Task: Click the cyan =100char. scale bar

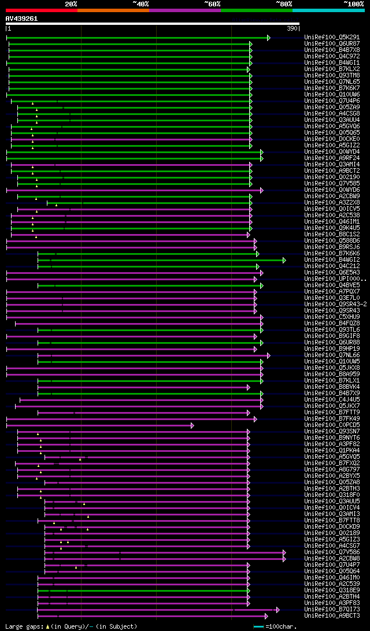Action: pyautogui.click(x=258, y=626)
